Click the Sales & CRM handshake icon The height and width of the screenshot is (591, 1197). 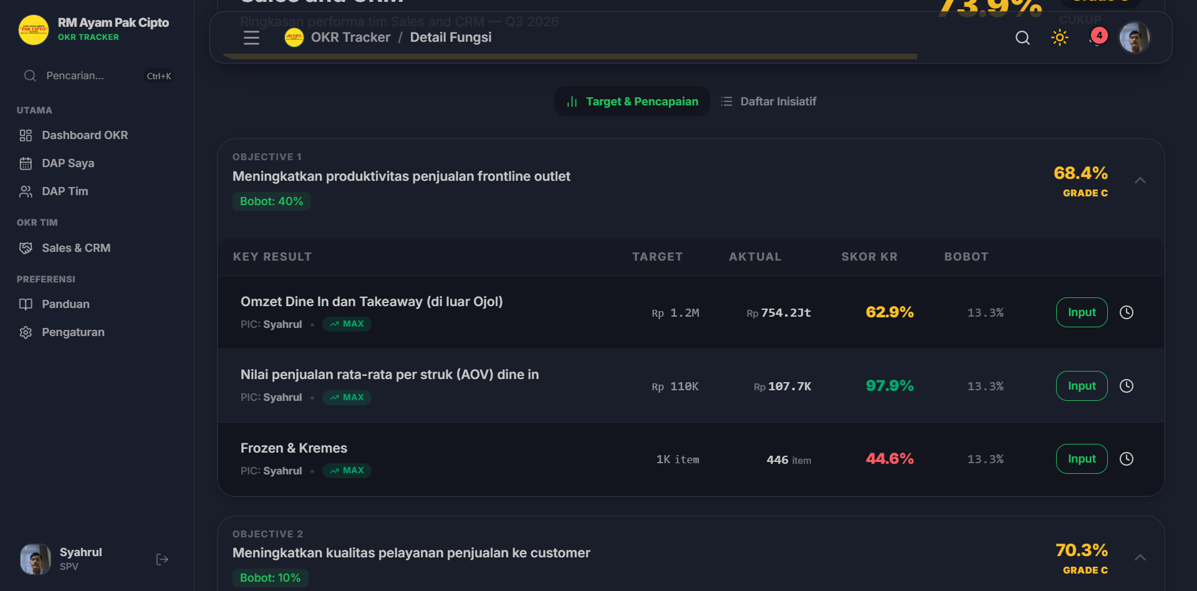click(26, 248)
